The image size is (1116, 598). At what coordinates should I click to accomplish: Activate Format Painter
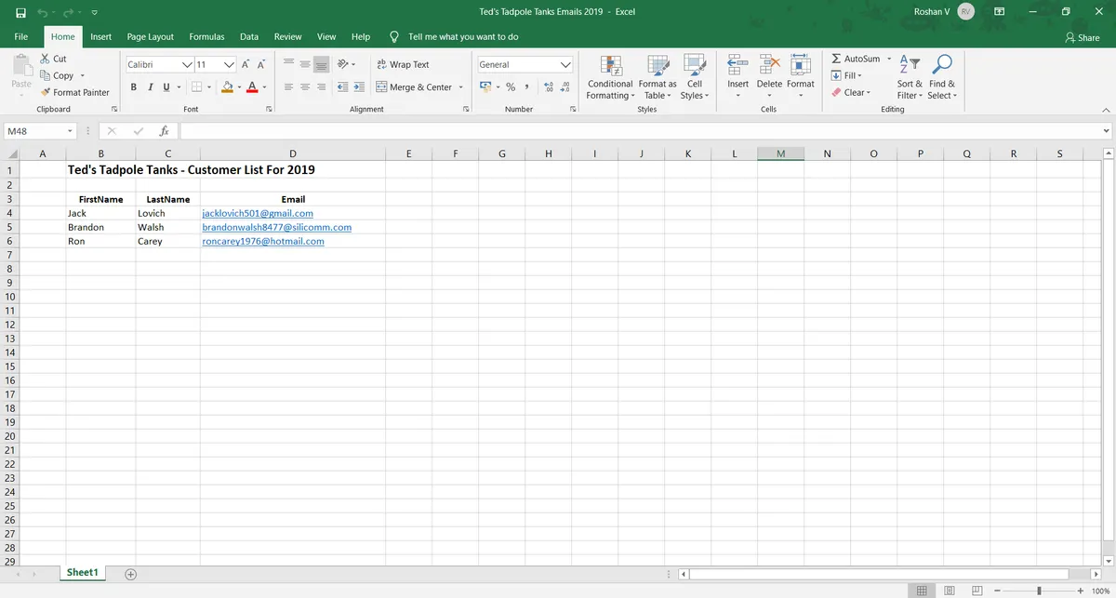(x=74, y=92)
